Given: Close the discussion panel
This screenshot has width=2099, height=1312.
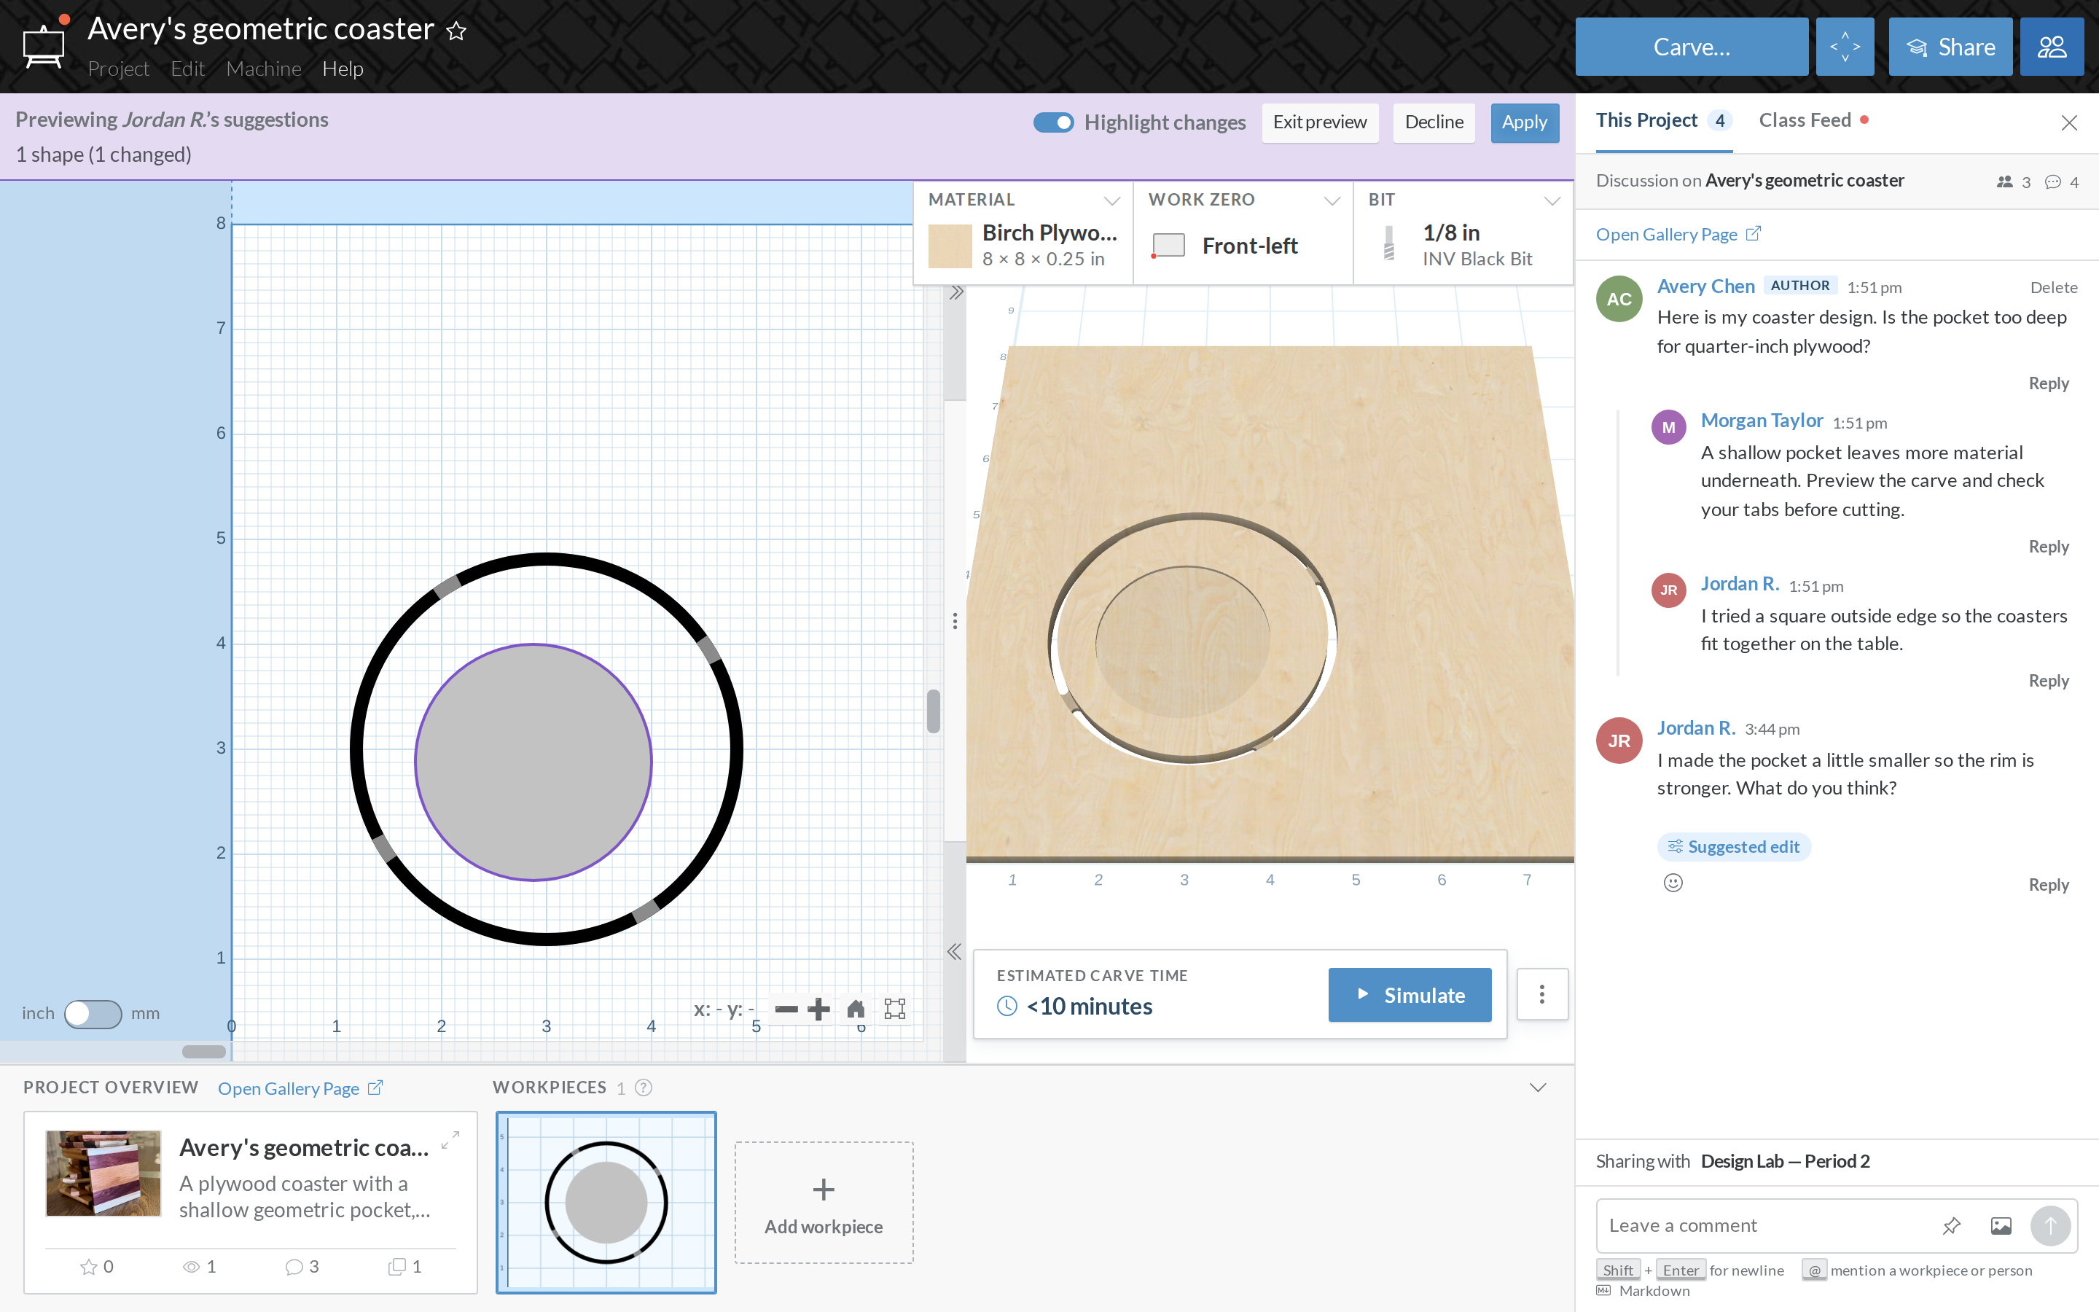Looking at the screenshot, I should pyautogui.click(x=2068, y=122).
